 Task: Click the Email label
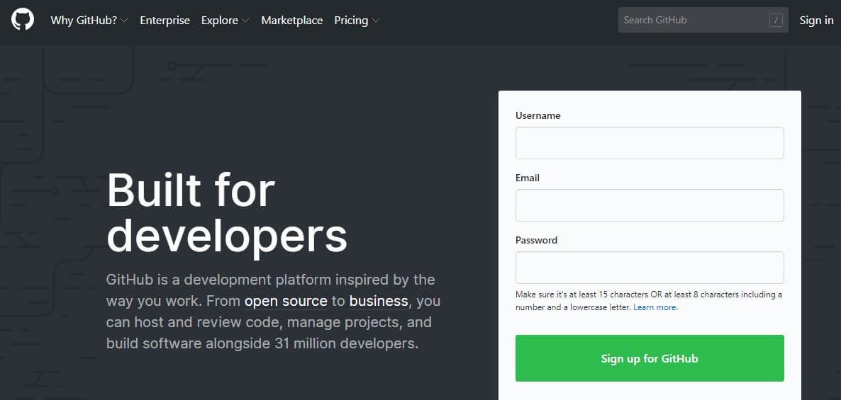click(x=528, y=178)
